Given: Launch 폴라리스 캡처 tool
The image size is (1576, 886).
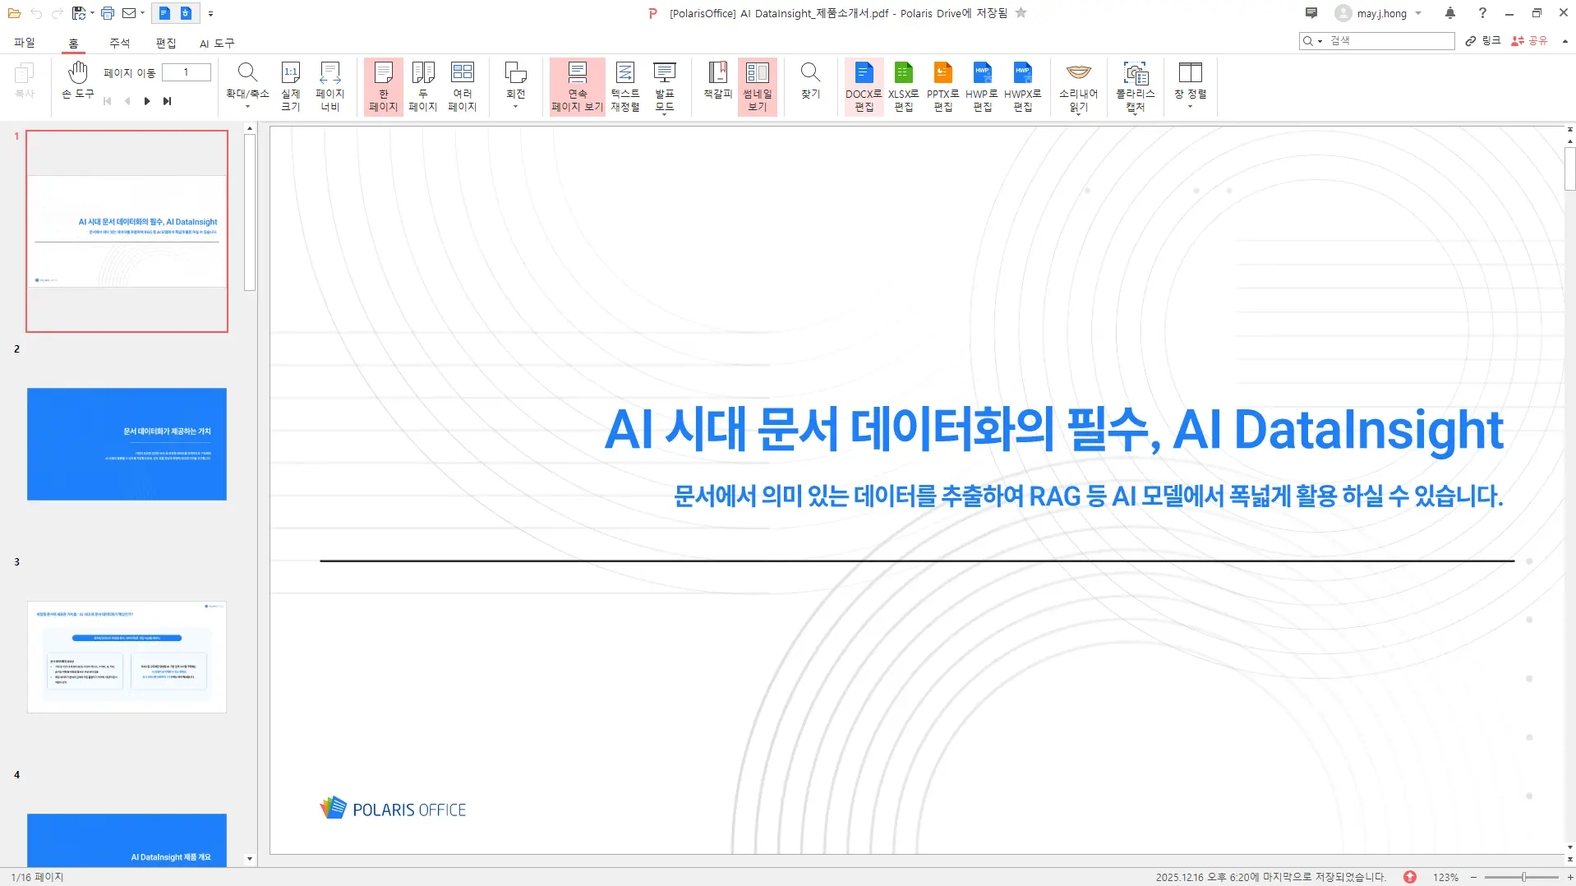Looking at the screenshot, I should pos(1135,86).
